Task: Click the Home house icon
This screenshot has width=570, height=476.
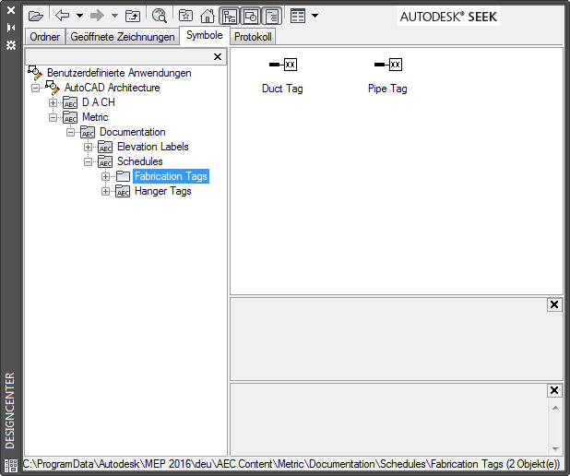Action: [208, 16]
